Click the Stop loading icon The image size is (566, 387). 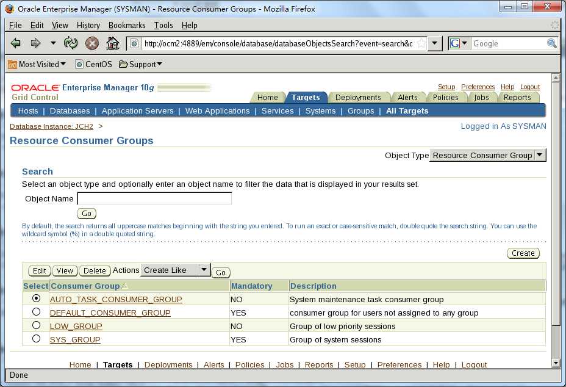(92, 44)
